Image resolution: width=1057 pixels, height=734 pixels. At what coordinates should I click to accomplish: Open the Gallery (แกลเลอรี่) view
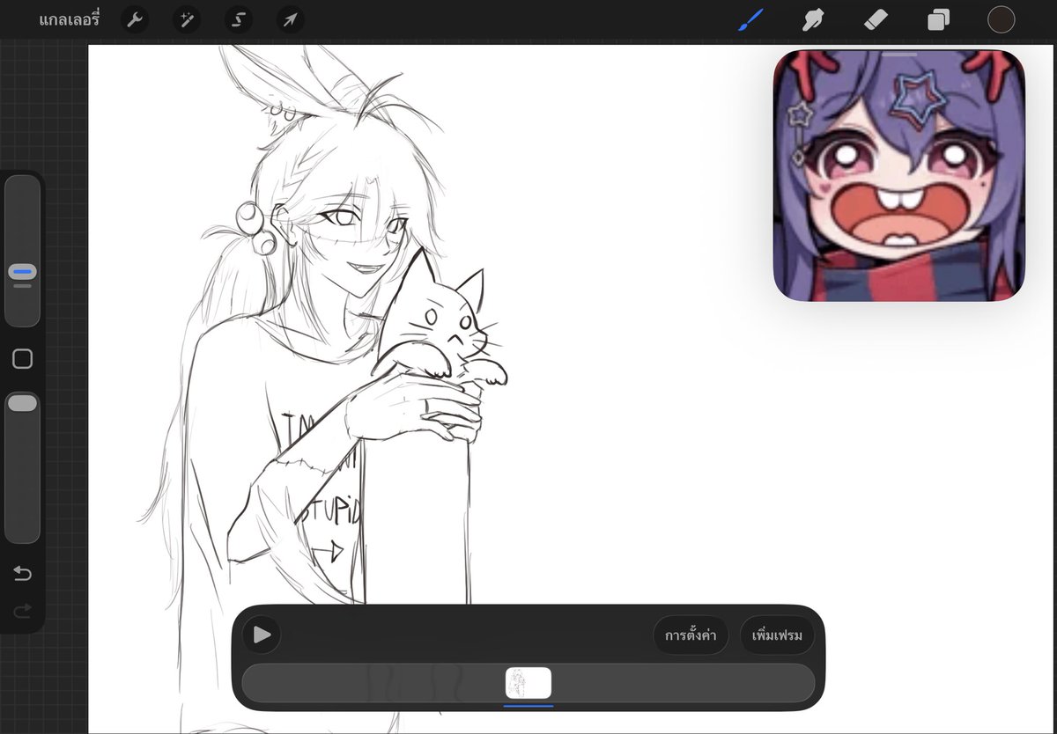click(x=69, y=19)
